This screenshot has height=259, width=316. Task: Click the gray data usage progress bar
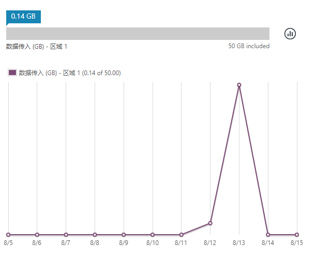138,34
